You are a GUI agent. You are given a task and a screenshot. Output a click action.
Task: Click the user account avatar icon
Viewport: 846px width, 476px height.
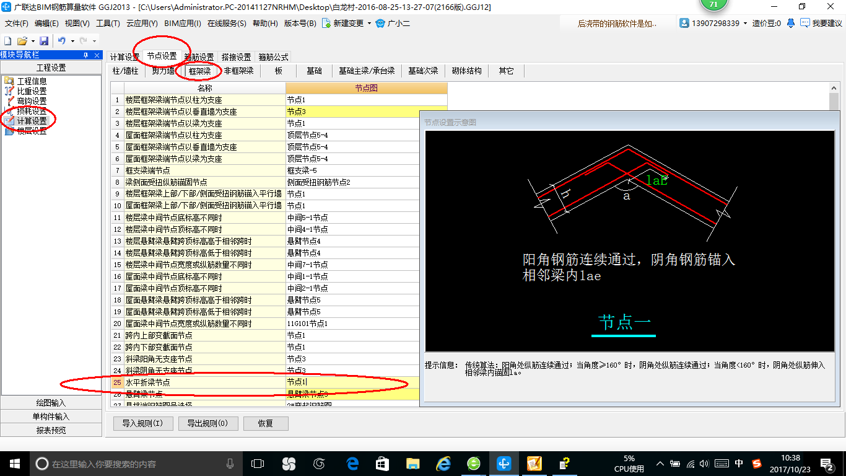pos(684,23)
